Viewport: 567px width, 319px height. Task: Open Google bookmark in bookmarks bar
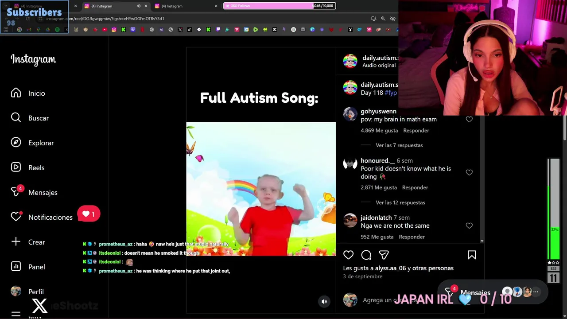click(x=19, y=30)
